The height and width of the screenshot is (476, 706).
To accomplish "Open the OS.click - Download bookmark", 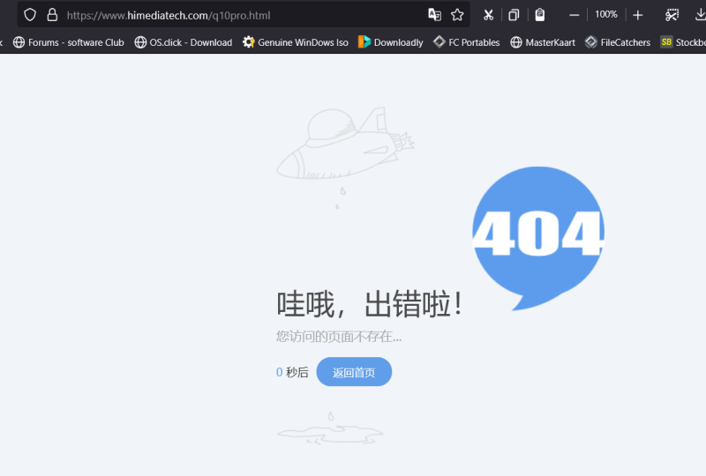I will coord(183,42).
